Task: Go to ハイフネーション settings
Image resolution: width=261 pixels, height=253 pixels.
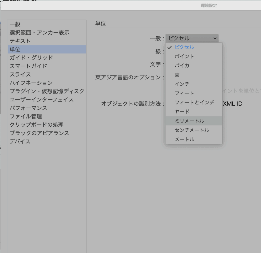Action: tap(47, 83)
